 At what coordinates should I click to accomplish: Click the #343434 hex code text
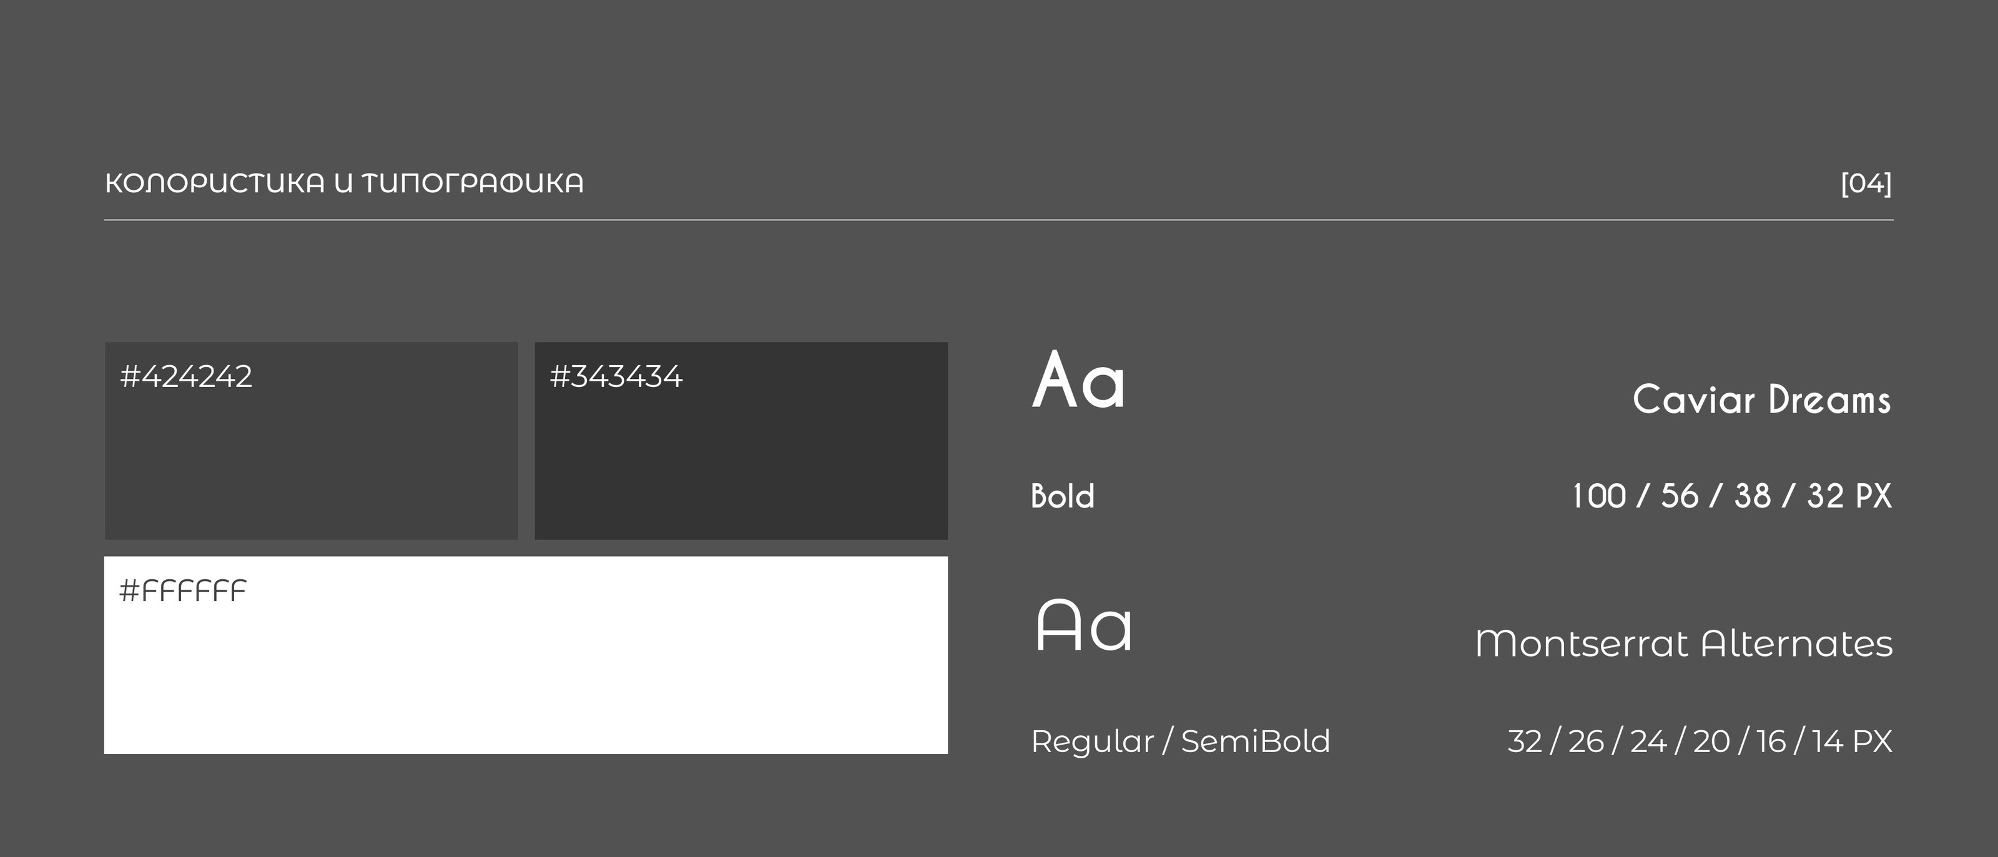(616, 377)
